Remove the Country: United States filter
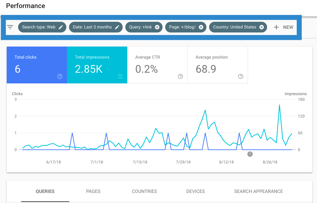This screenshot has width=317, height=203. (x=261, y=27)
